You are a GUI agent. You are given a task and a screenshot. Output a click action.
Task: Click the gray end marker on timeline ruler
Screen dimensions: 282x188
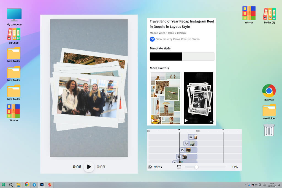click(223, 129)
